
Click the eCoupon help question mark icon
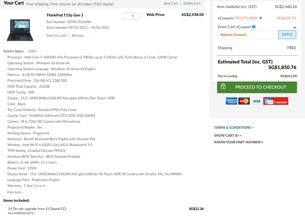pyautogui.click(x=254, y=27)
